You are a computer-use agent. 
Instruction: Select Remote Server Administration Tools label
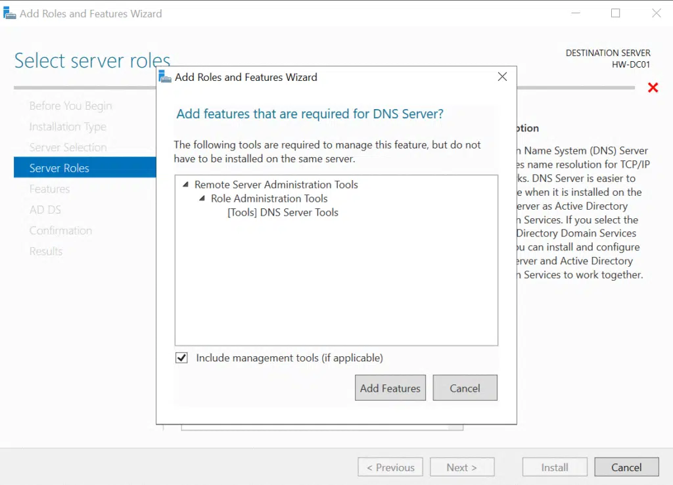pyautogui.click(x=276, y=185)
